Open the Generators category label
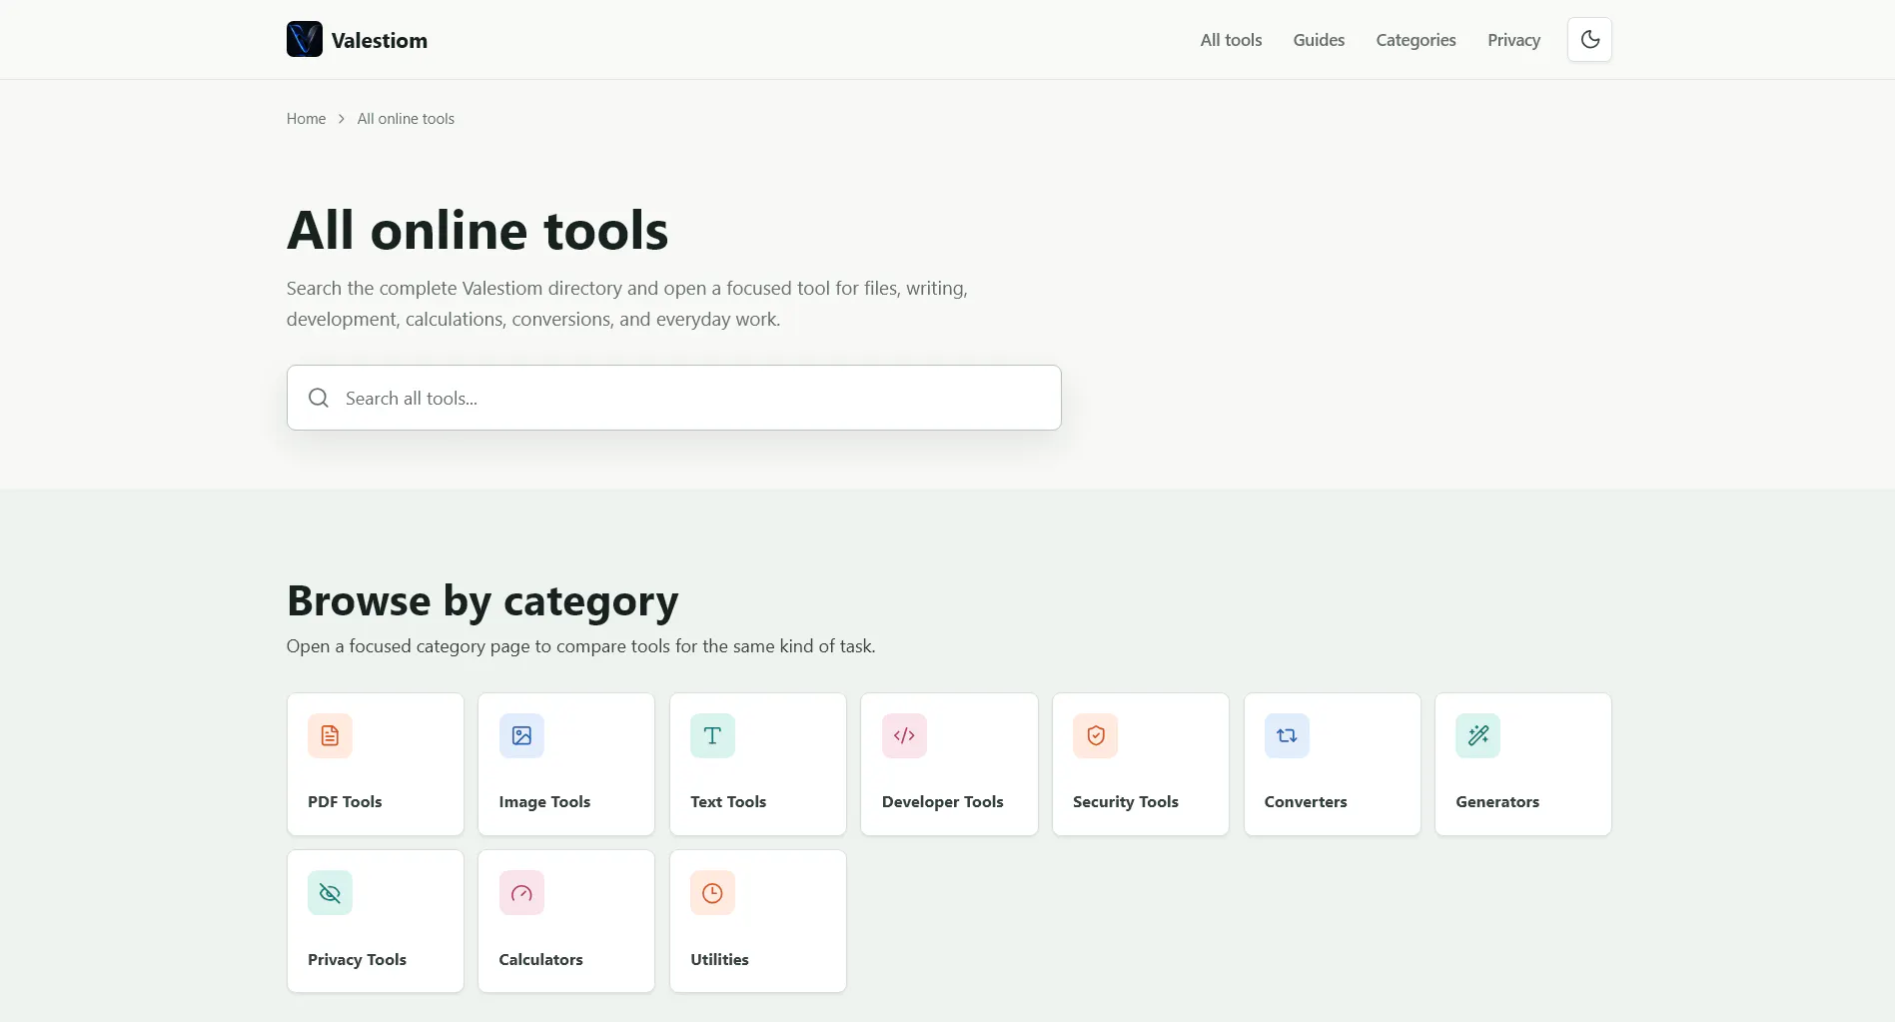The height and width of the screenshot is (1022, 1895). [1496, 801]
